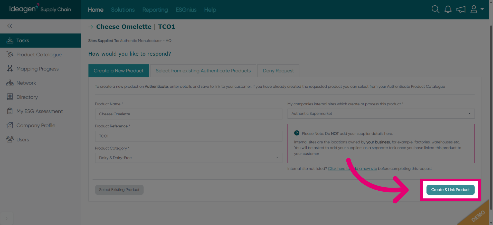Click the Ideagen Supply Chain logo
The image size is (493, 225).
pyautogui.click(x=40, y=9)
